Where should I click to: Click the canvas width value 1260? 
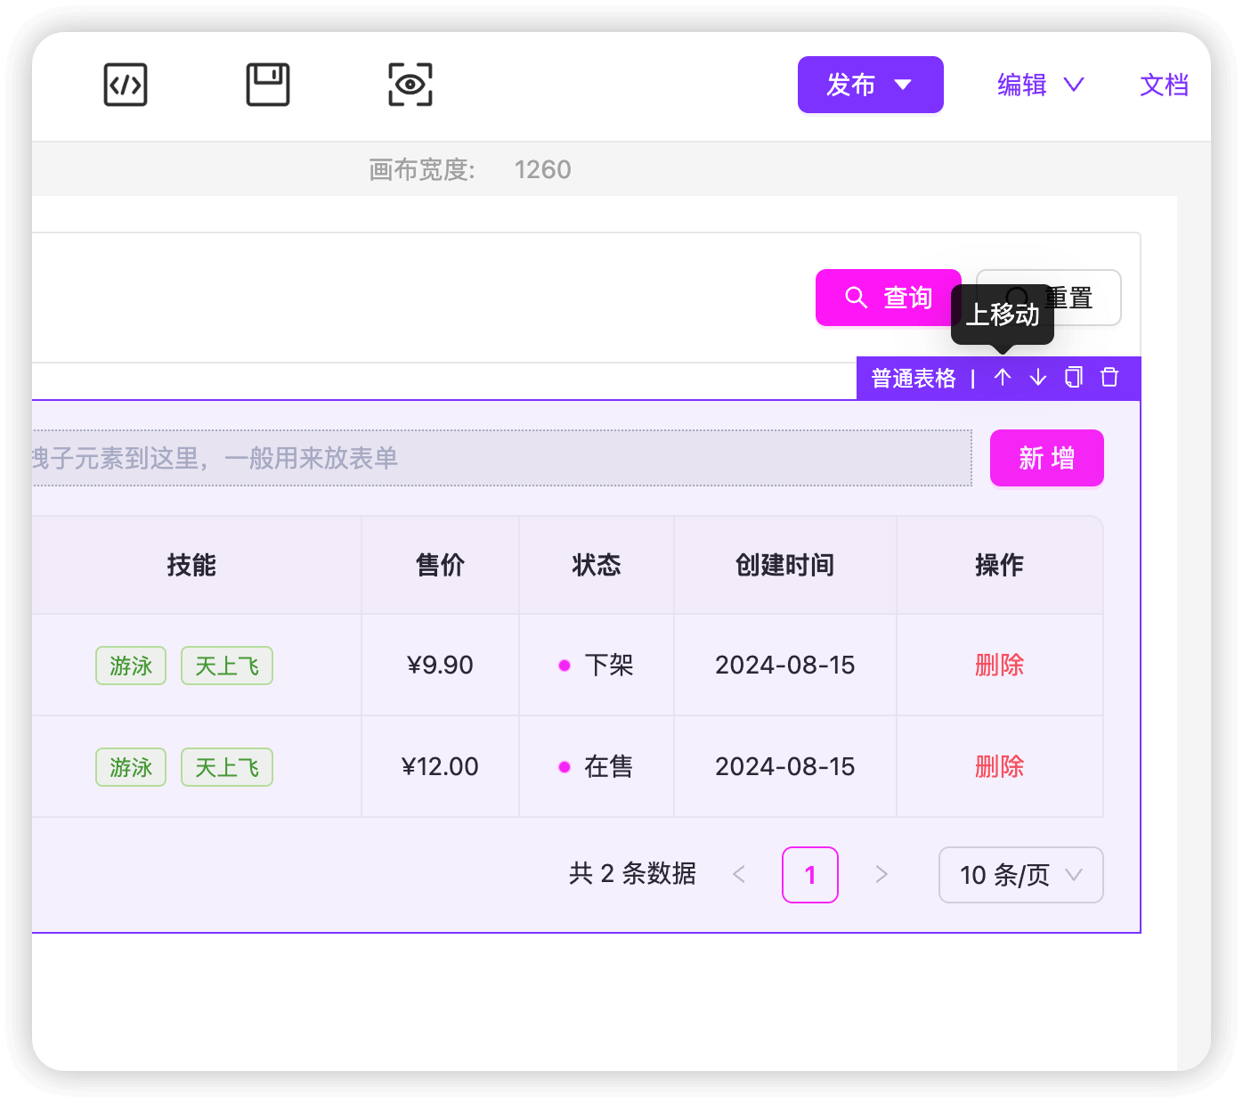click(x=542, y=169)
